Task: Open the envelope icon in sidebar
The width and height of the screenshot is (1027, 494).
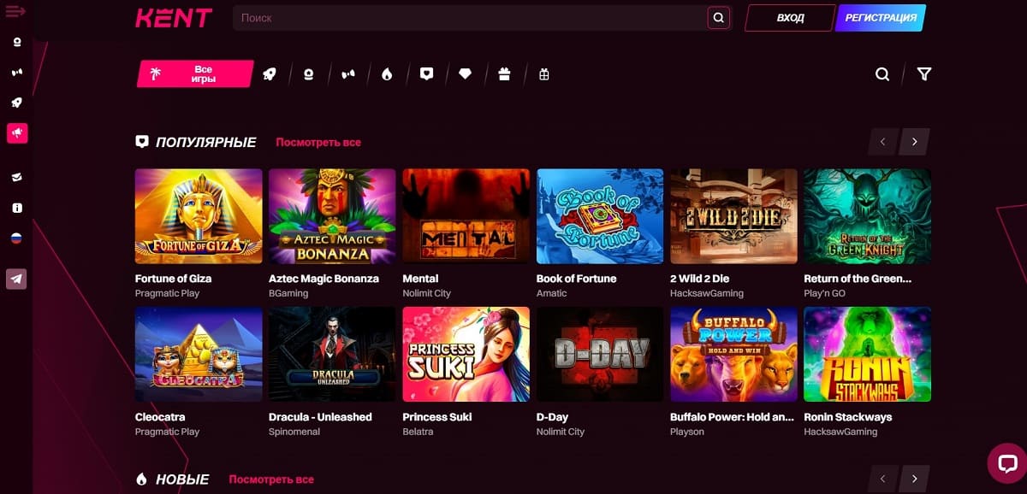Action: coord(17,177)
